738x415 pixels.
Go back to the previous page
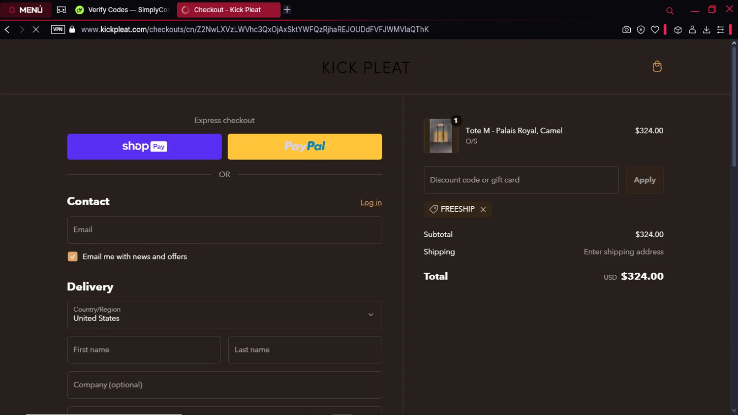[x=7, y=30]
